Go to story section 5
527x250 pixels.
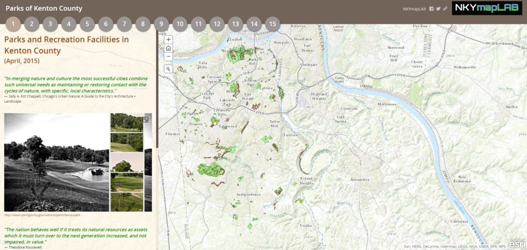coord(87,24)
